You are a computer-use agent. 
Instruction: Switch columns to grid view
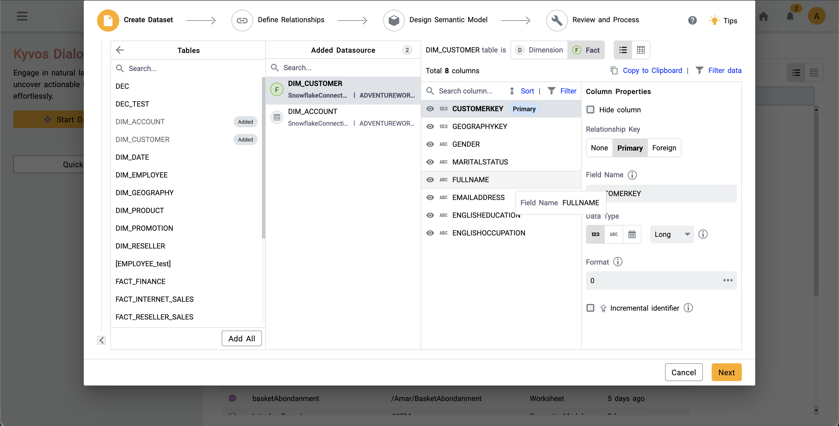(x=641, y=50)
